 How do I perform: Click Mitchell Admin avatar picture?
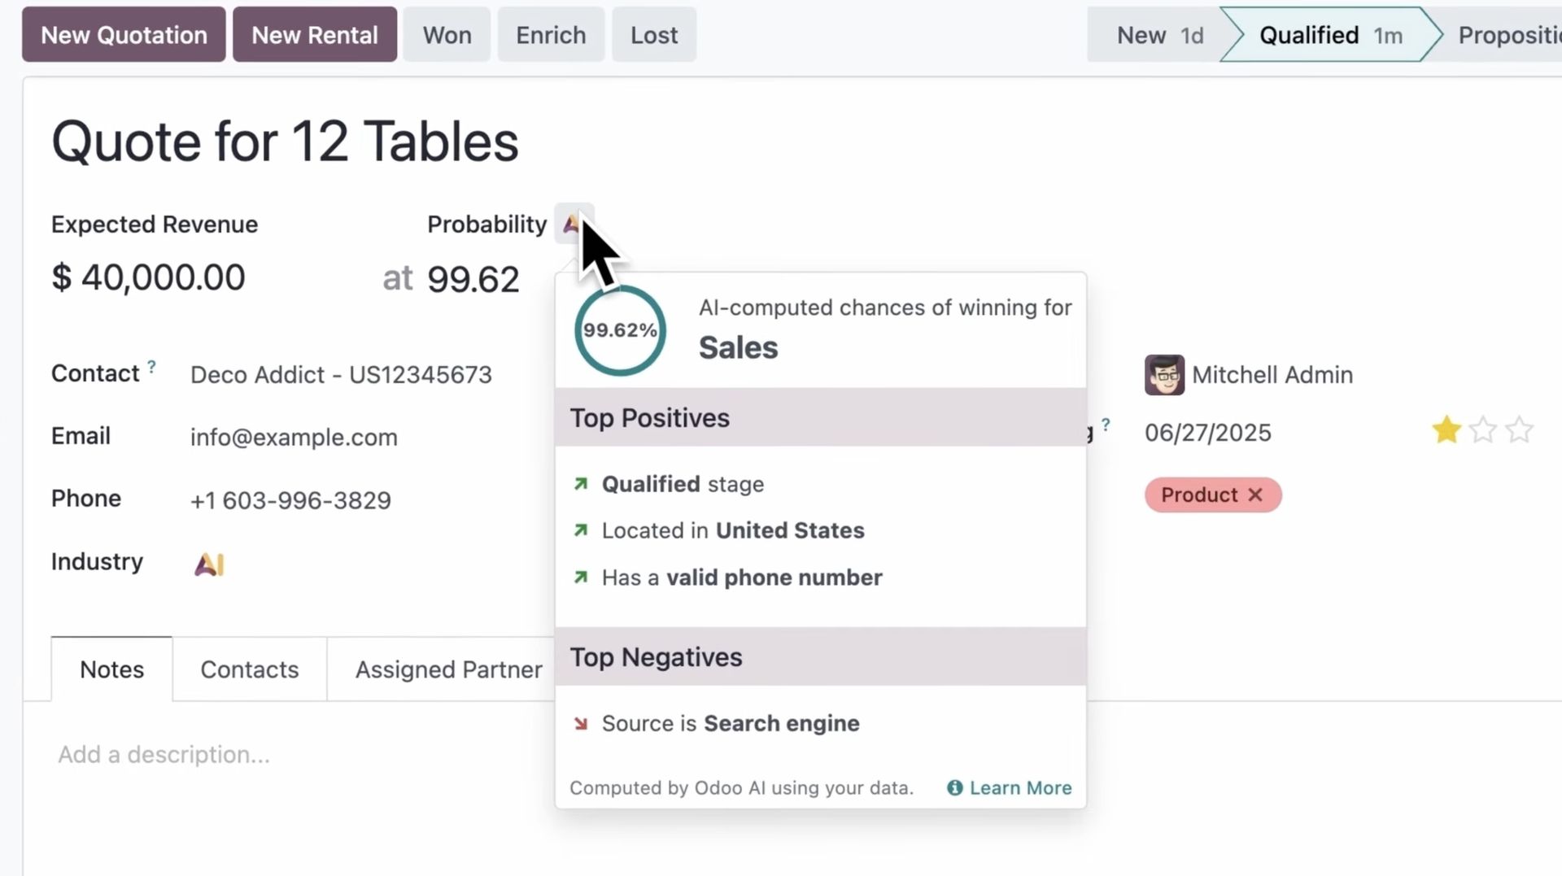[1164, 375]
